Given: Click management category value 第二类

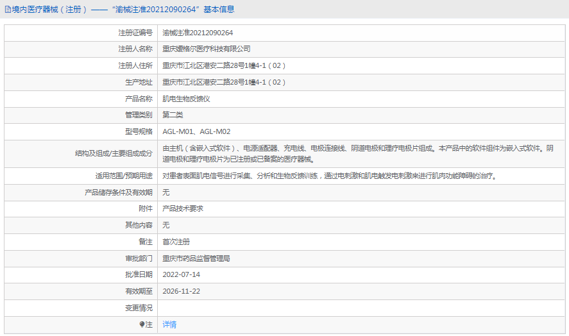Looking at the screenshot, I should tap(173, 115).
